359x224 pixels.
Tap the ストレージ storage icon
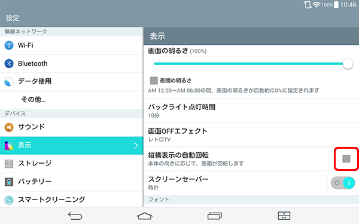pyautogui.click(x=9, y=164)
